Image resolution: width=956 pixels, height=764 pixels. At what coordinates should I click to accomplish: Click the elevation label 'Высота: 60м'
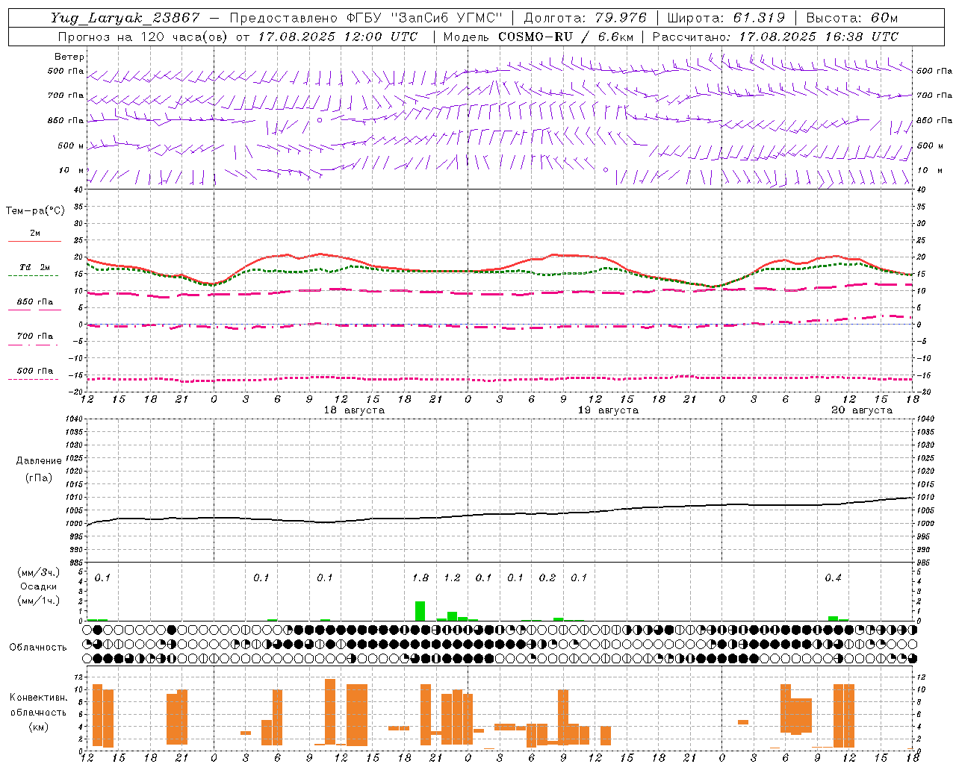coord(852,18)
